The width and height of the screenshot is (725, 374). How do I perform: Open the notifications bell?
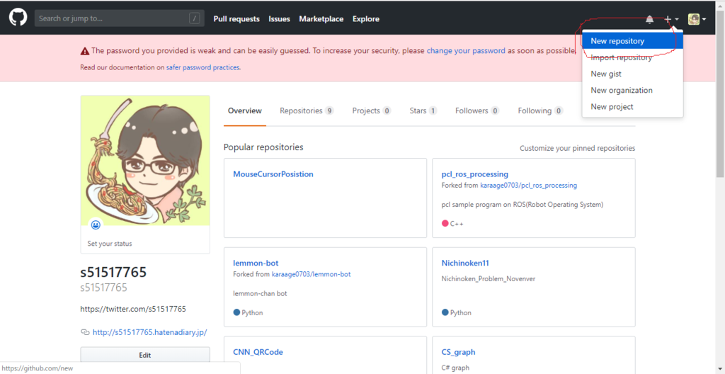pyautogui.click(x=650, y=19)
